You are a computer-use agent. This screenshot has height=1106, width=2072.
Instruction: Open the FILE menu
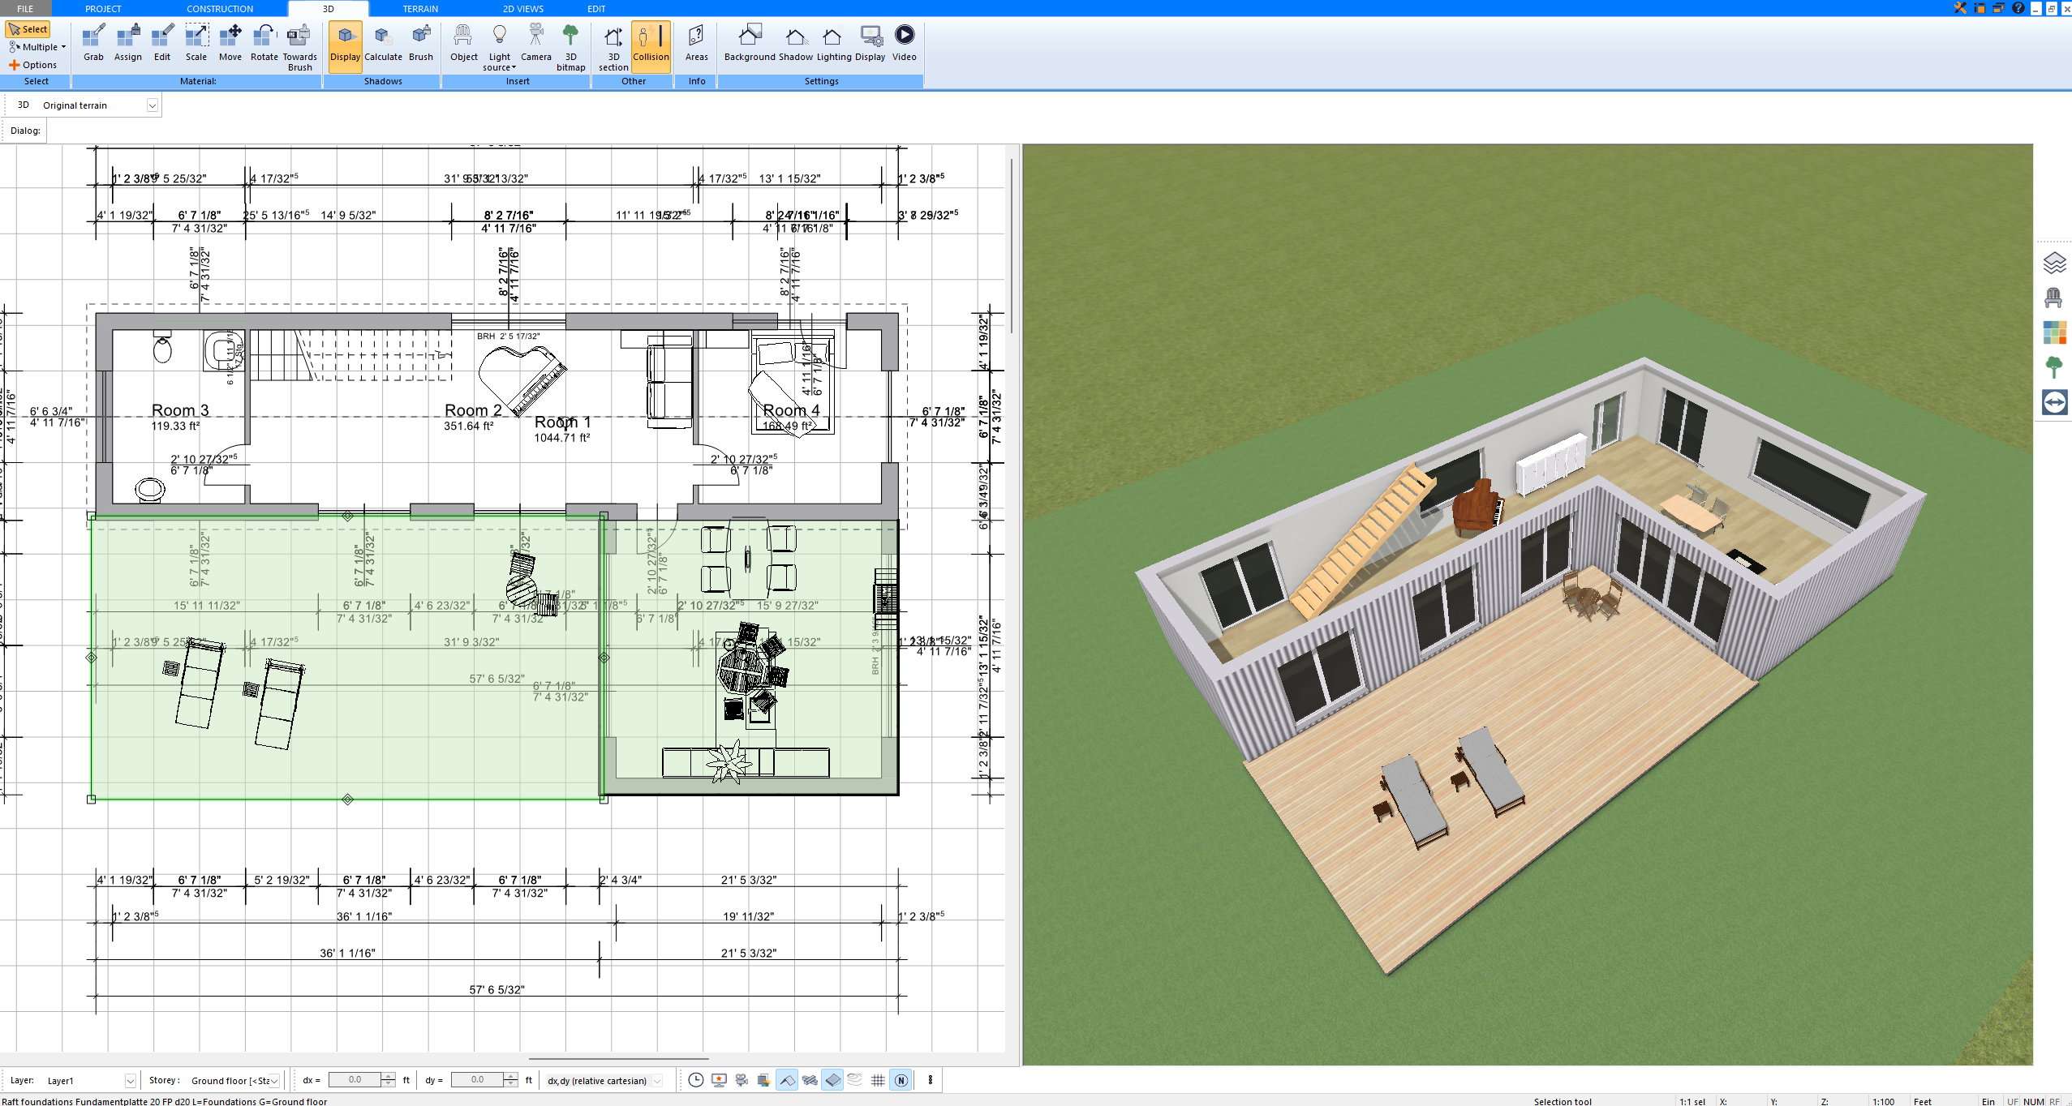25,8
